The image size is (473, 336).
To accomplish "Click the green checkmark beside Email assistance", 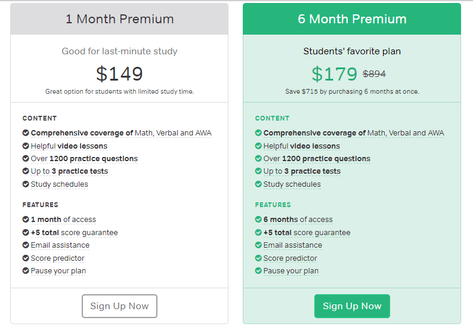I will (258, 245).
